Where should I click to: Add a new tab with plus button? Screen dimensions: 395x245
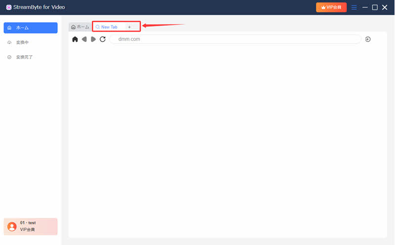tap(129, 27)
